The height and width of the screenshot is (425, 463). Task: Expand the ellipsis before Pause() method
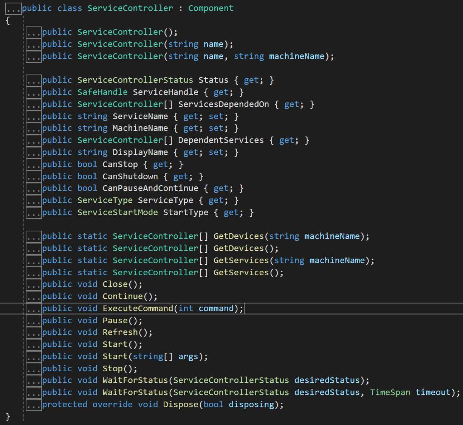pos(34,321)
